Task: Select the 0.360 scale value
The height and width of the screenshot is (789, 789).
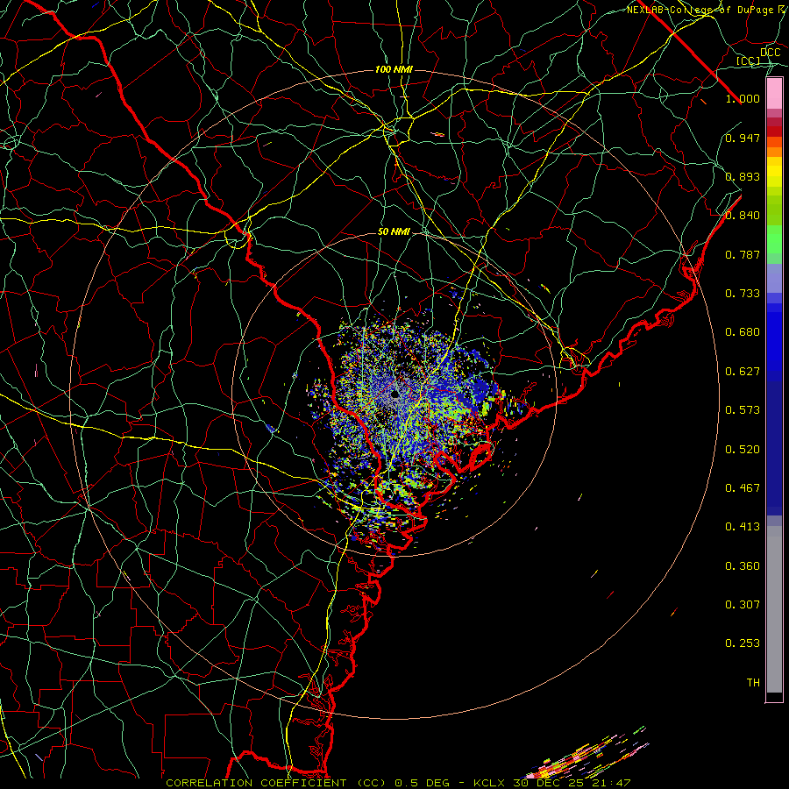Action: tap(743, 566)
